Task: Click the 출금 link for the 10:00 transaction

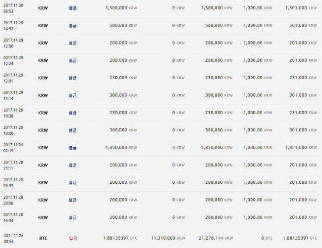Action: click(73, 130)
